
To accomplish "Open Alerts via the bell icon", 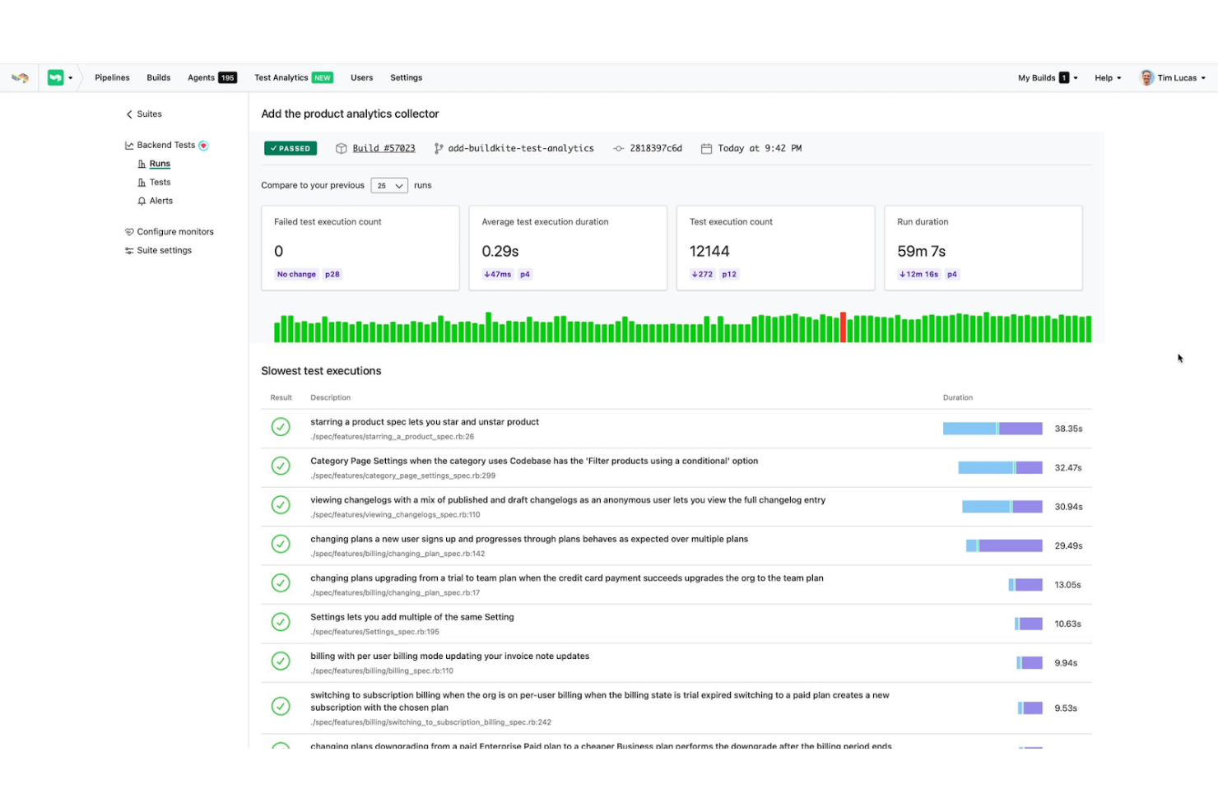I will tap(141, 200).
